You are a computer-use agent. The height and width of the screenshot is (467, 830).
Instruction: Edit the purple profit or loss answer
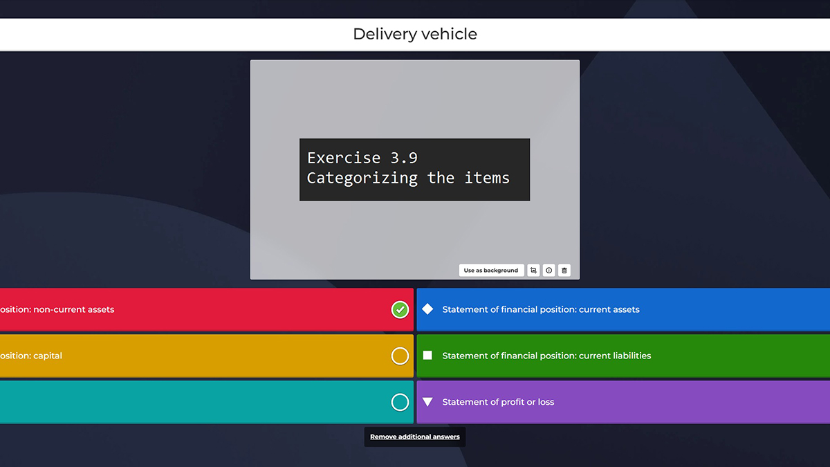click(x=623, y=402)
